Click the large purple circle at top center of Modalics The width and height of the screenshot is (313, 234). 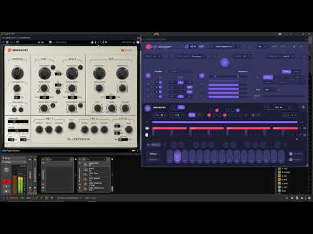point(225,62)
